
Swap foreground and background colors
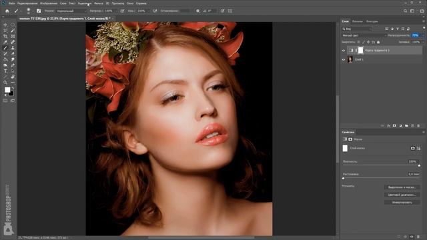click(13, 89)
